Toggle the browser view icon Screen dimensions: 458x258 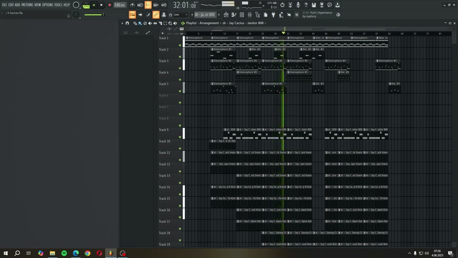pos(258,15)
